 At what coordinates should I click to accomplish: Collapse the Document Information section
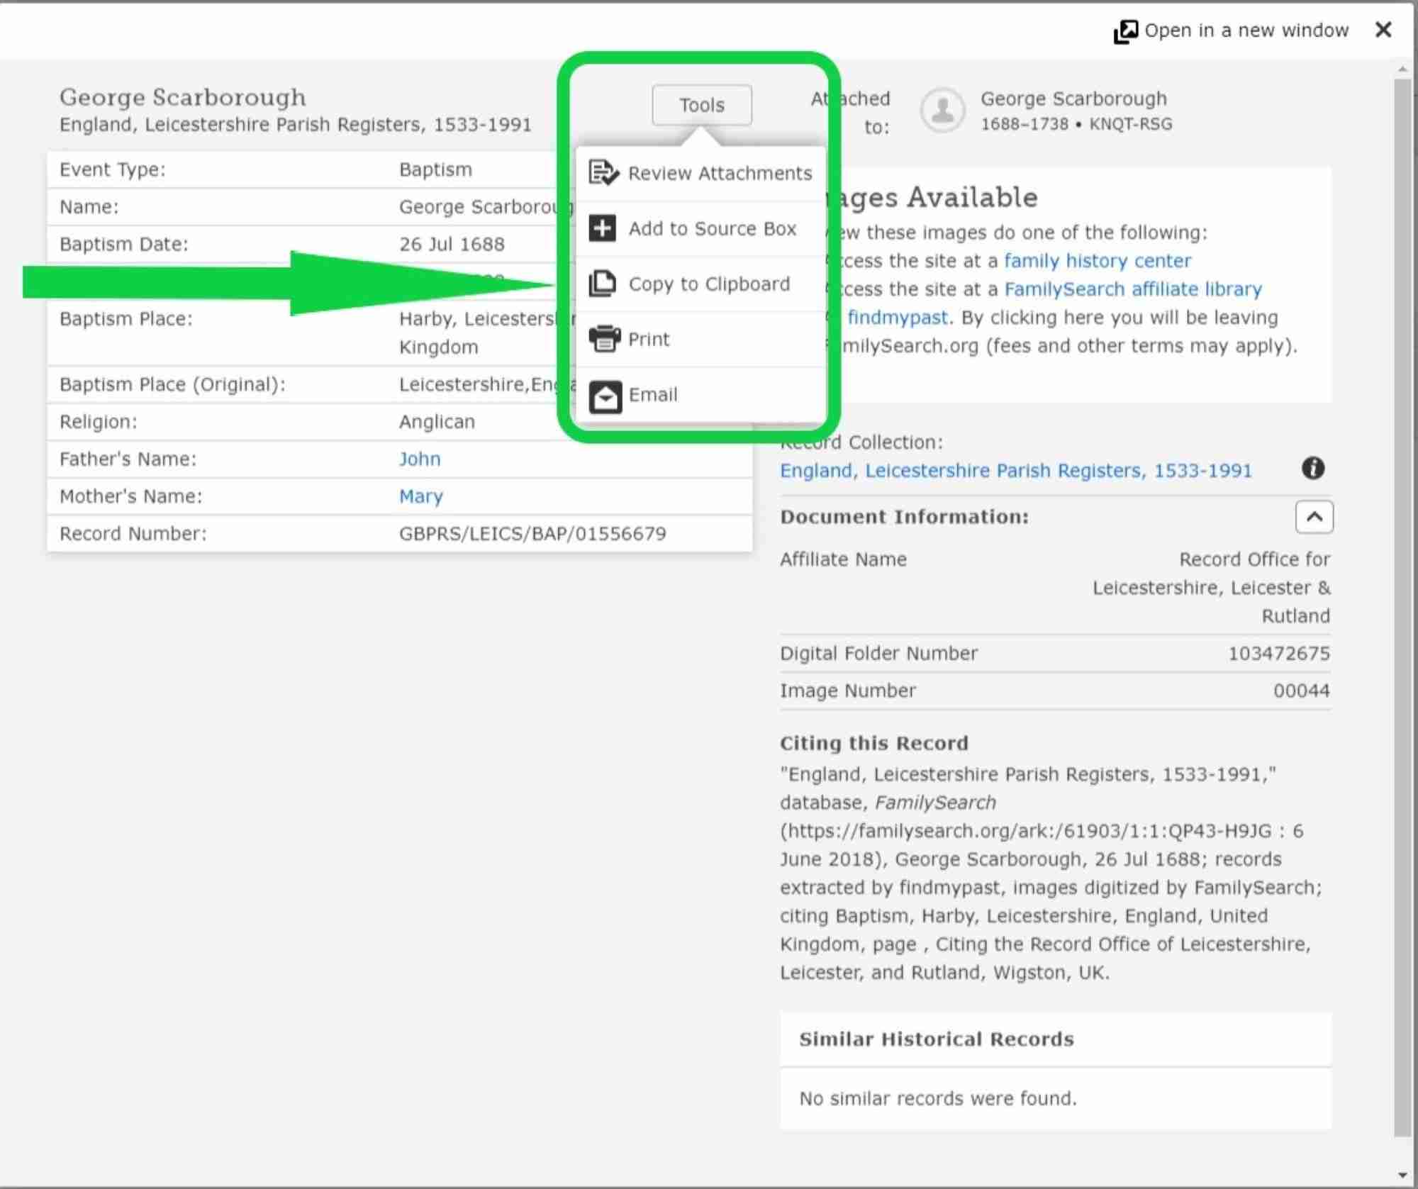tap(1314, 517)
